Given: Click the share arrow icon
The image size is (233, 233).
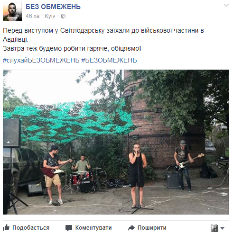Looking at the screenshot, I should pyautogui.click(x=131, y=228).
